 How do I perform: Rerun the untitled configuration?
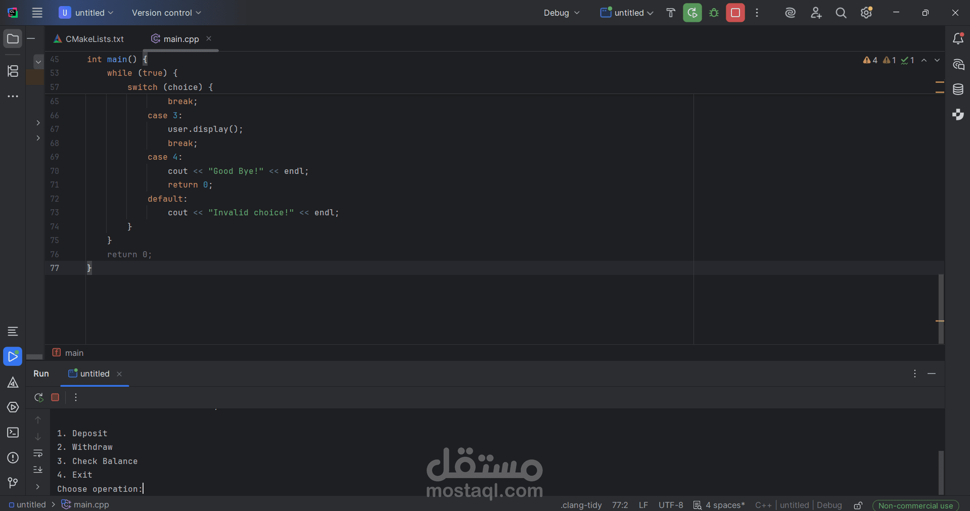click(x=692, y=13)
